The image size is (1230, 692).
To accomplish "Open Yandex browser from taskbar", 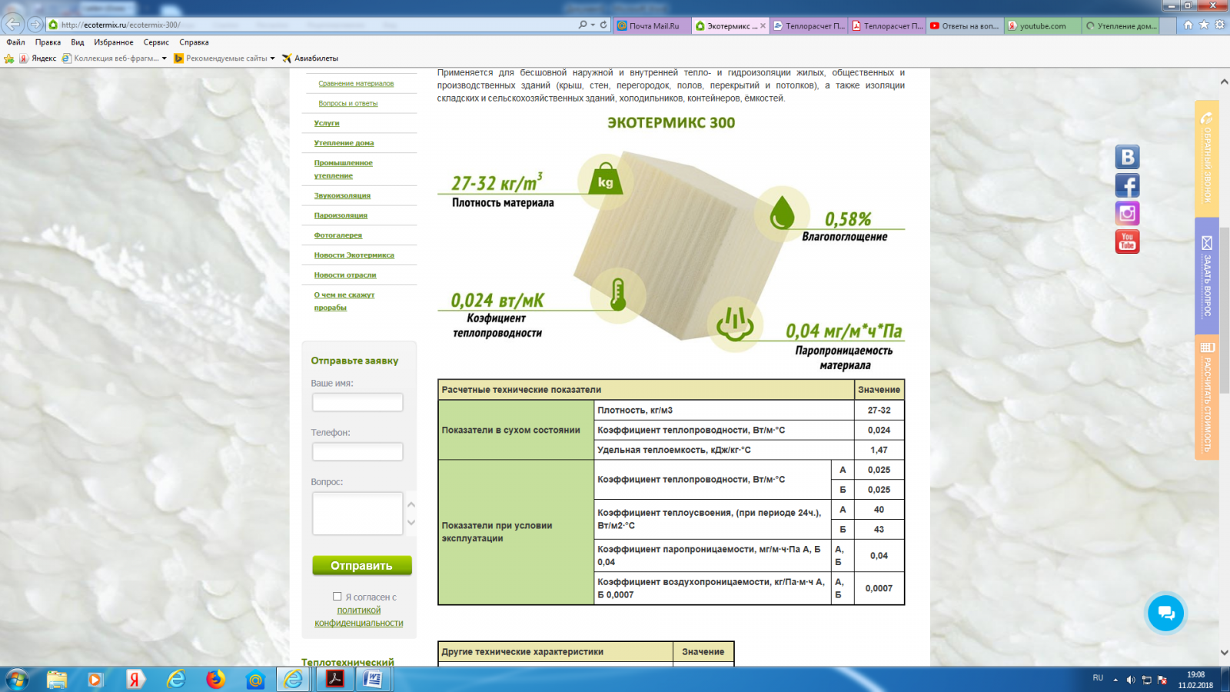I will [135, 680].
